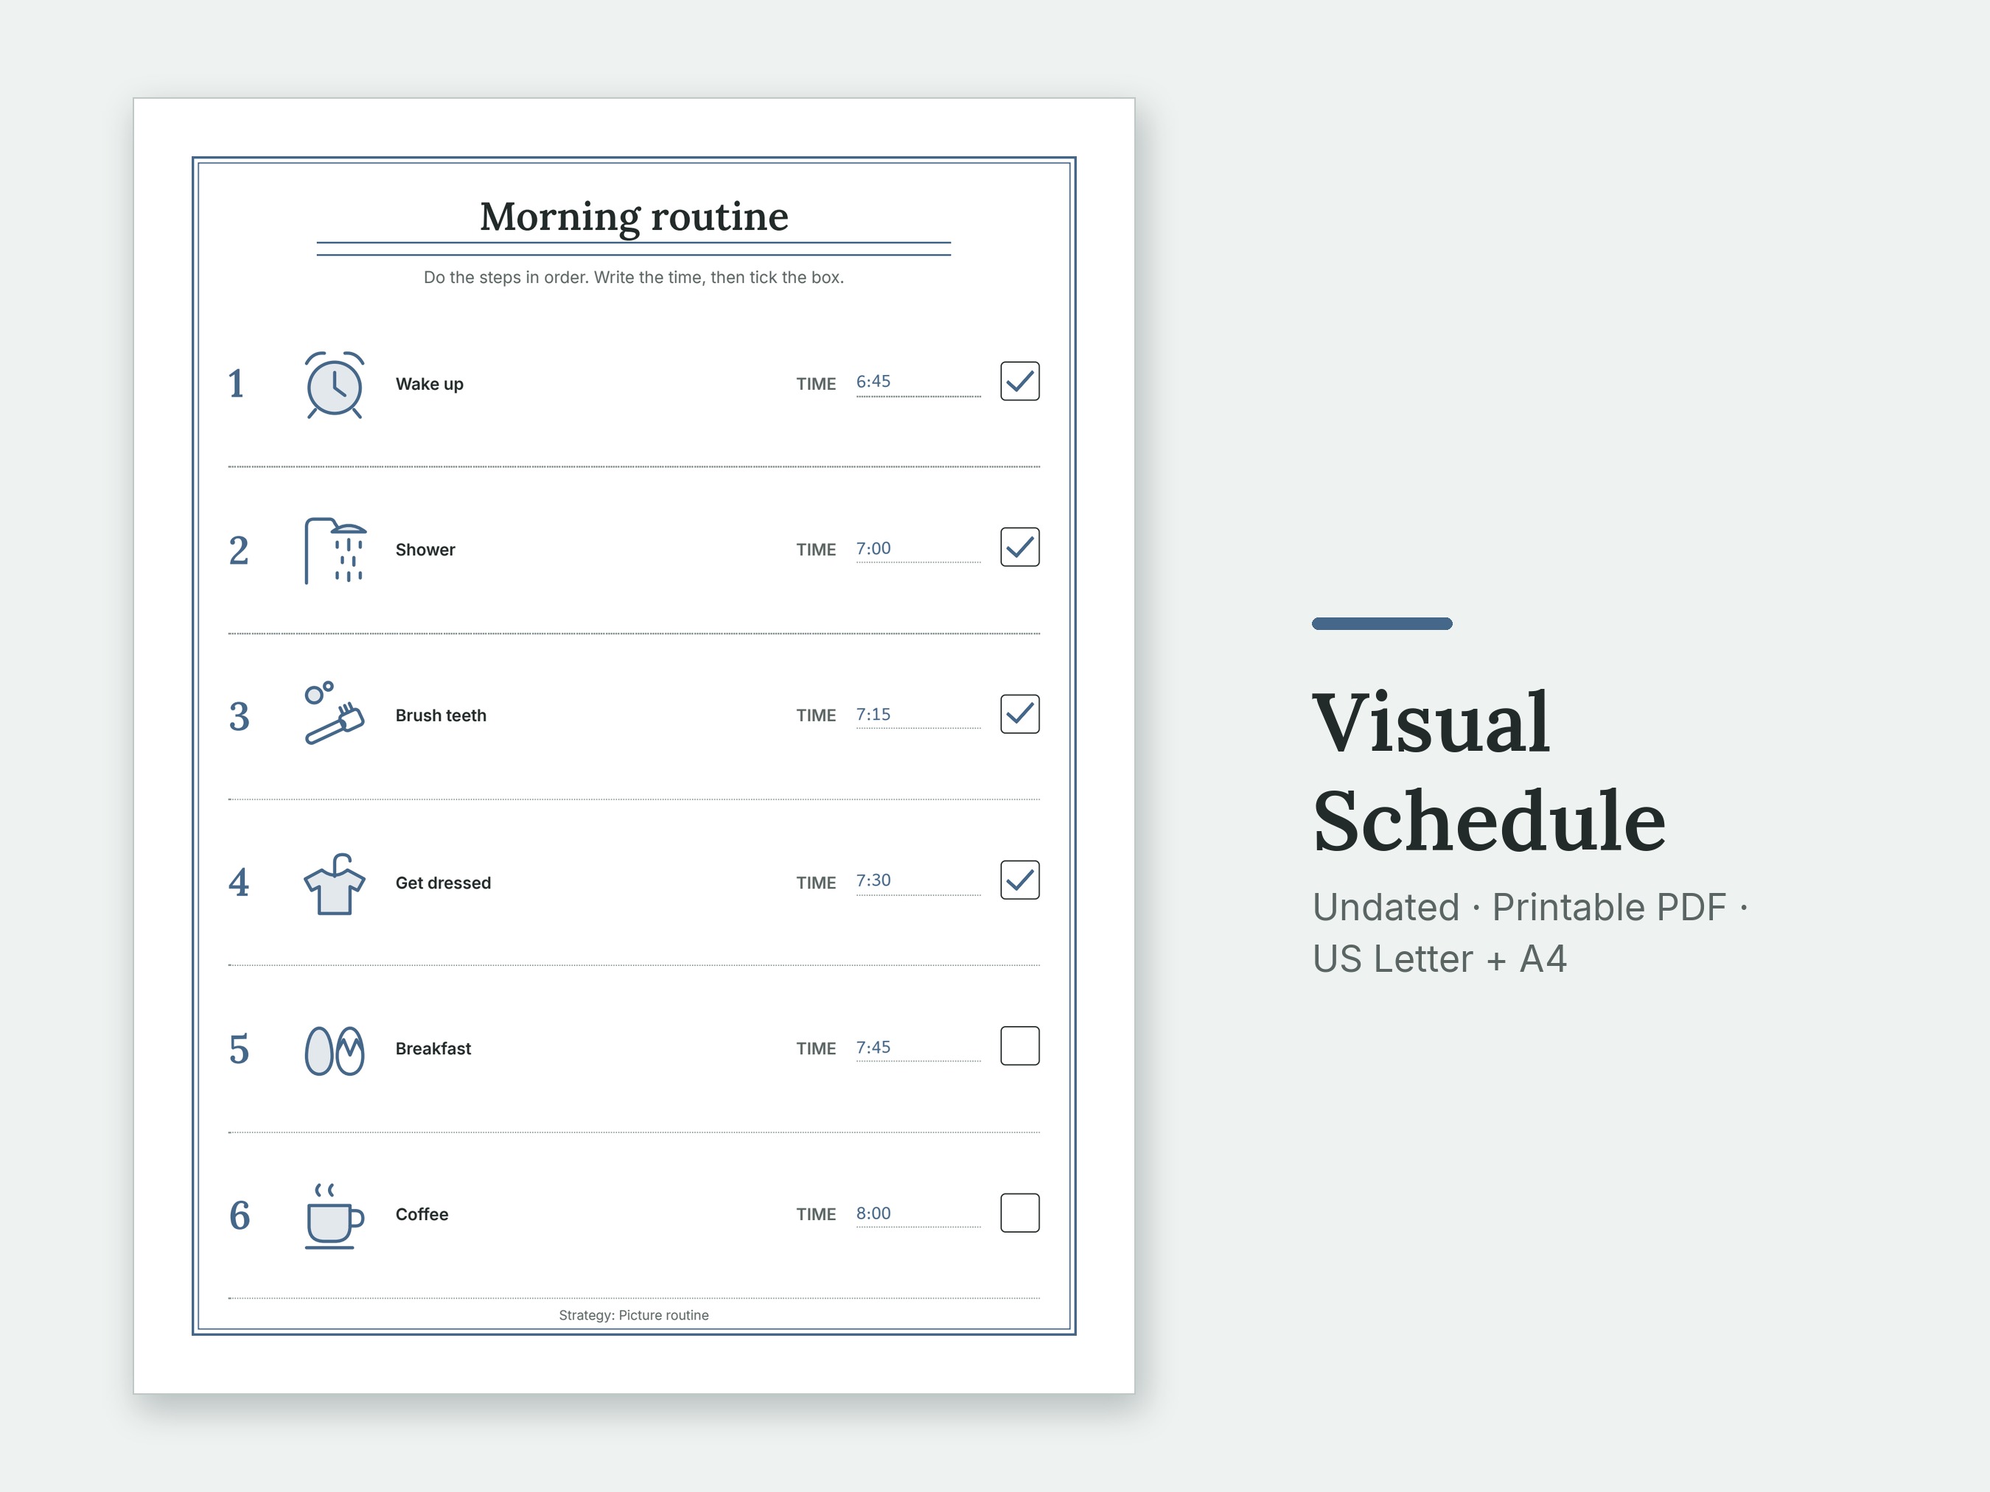Click the 7:00 time field
Viewport: 1990px width, 1492px height.
coord(918,550)
